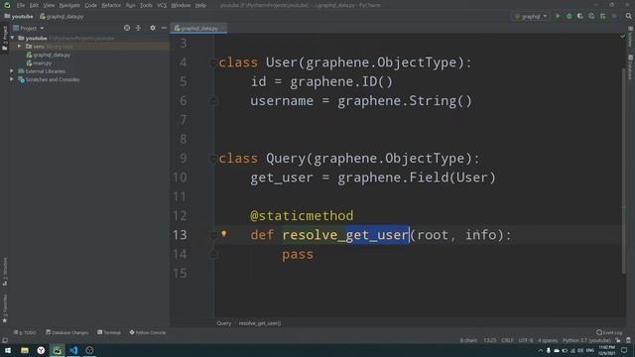
Task: Click 4 spaces indent setting in status bar
Action: [x=548, y=340]
